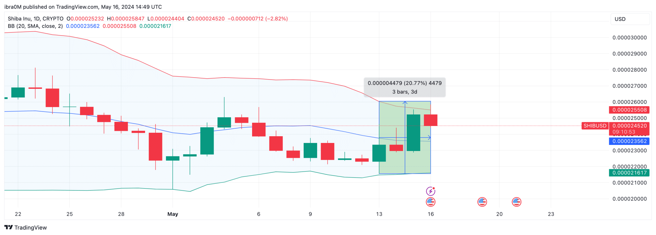This screenshot has height=235, width=656.
Task: Click the High value H0.000025847
Action: [x=126, y=19]
